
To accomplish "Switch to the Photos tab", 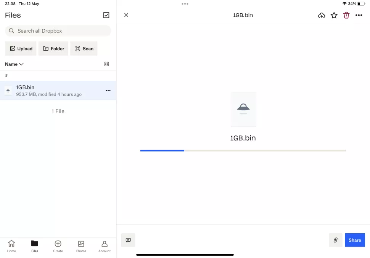I will pos(81,246).
